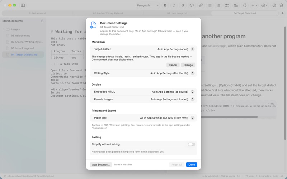Toggle the Simplify without asking switch

point(192,144)
